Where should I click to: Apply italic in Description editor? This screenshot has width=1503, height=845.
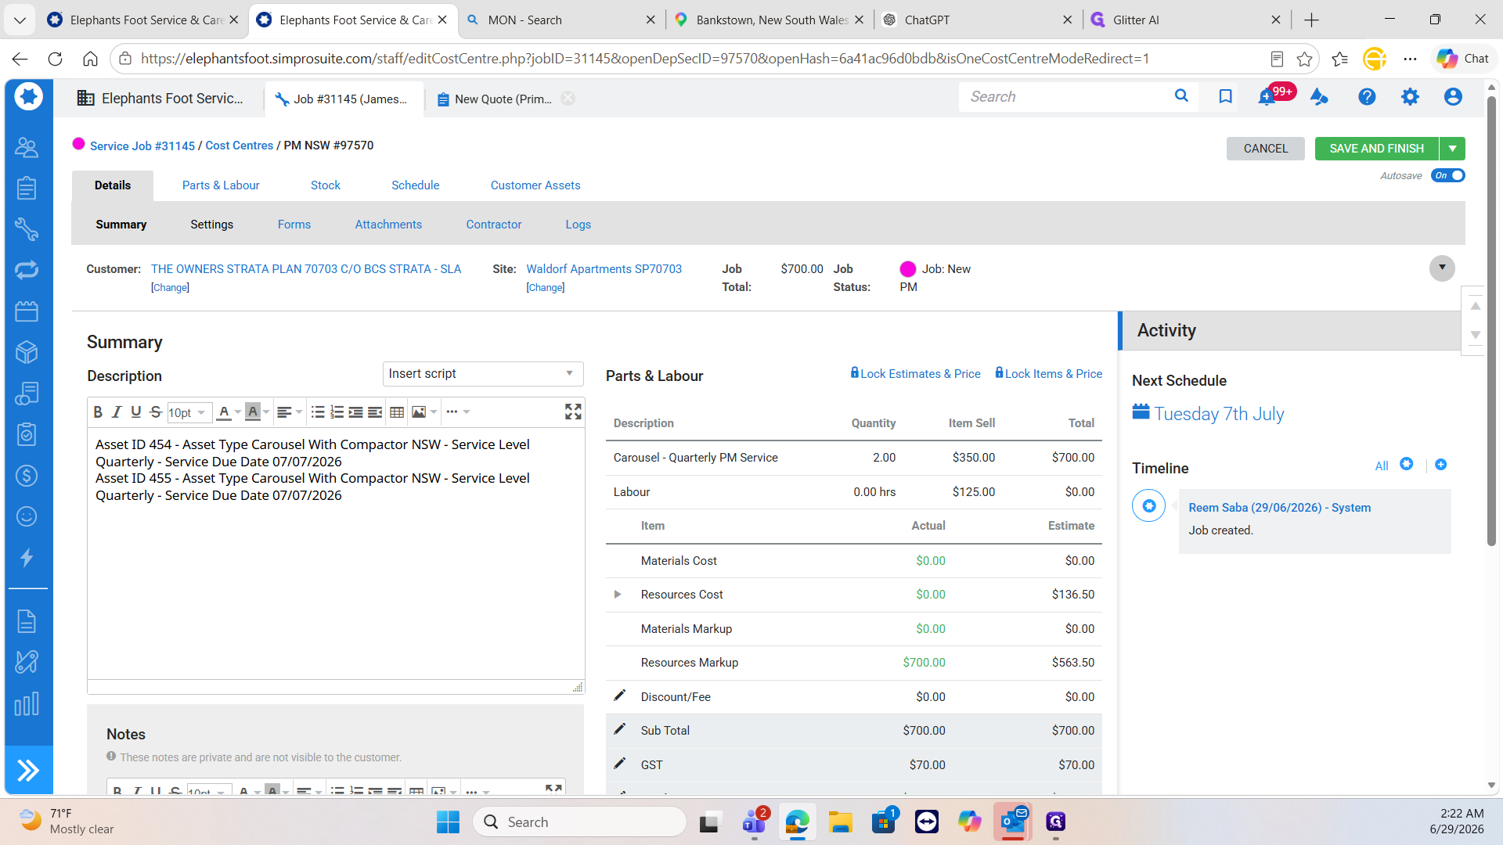point(117,412)
